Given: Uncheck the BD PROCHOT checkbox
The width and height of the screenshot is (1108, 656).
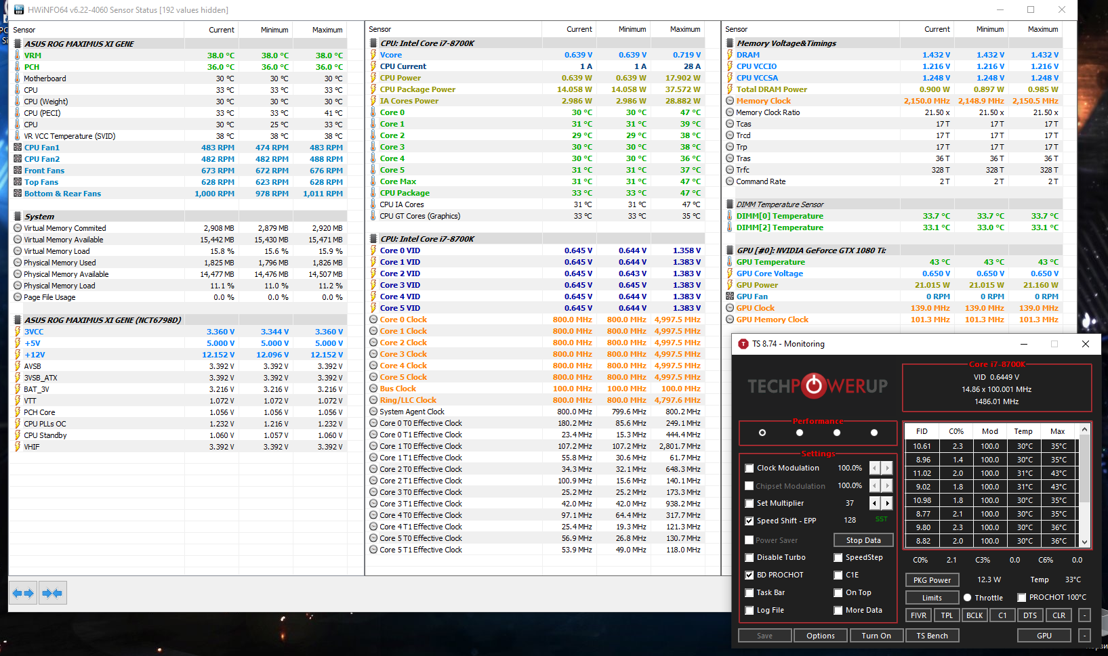Looking at the screenshot, I should pos(749,575).
